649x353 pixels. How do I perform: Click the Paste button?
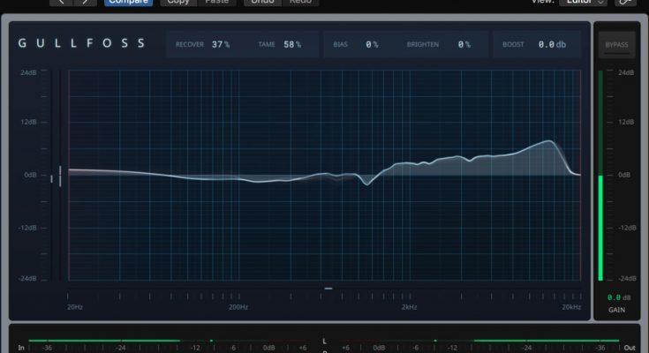tap(217, 3)
